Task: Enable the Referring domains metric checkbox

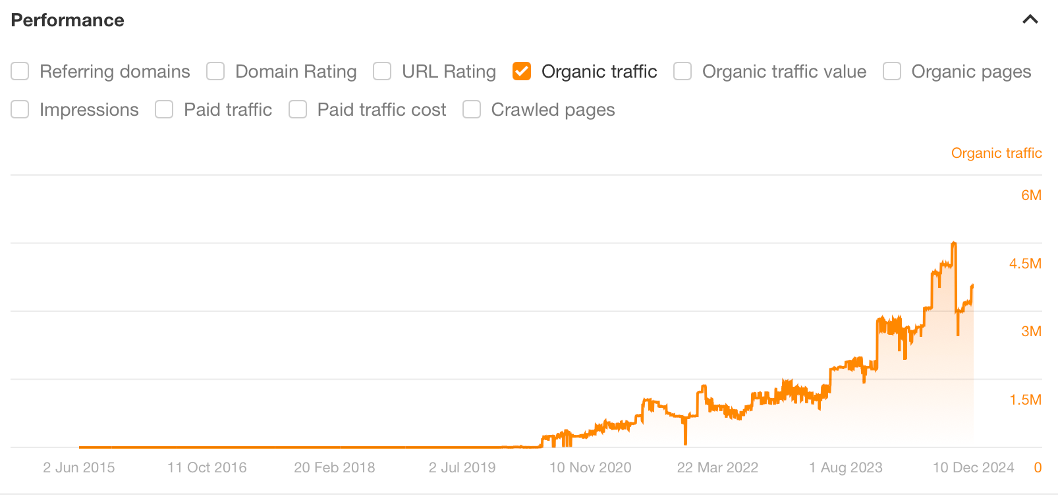Action: pos(20,71)
